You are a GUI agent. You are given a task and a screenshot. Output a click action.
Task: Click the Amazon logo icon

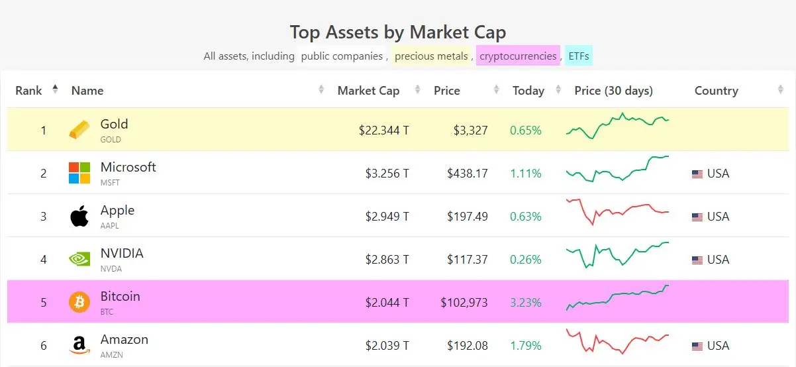click(79, 345)
